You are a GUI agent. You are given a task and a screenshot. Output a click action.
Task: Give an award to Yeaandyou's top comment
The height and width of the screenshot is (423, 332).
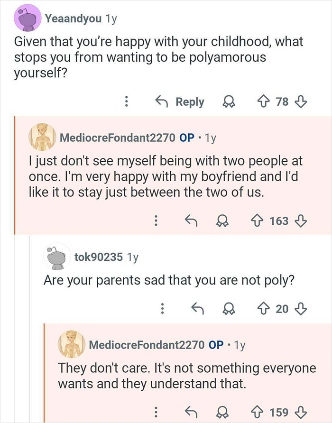coord(230,102)
